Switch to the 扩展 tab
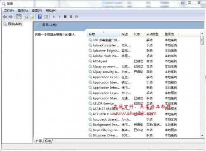This screenshot has width=206, height=151. click(39, 141)
